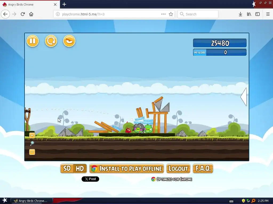This screenshot has height=204, width=273.
Task: Switch game to SD quality
Action: coord(67,168)
